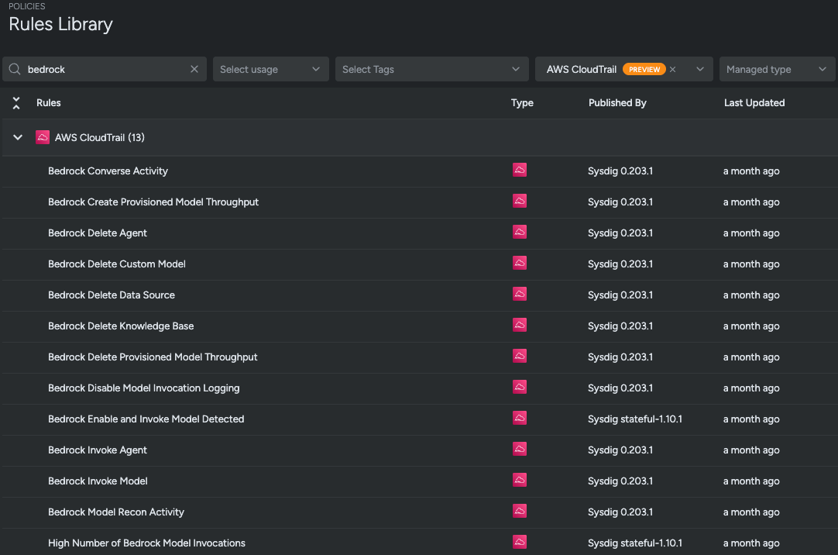Open Bedrock Create Provisioned Model Throughput rule

(153, 202)
